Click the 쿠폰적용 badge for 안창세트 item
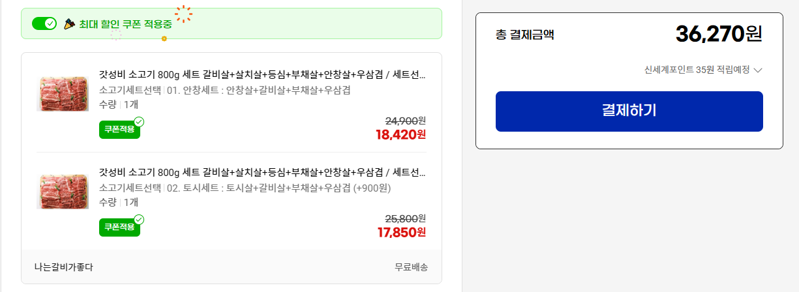This screenshot has height=292, width=799. [x=119, y=130]
